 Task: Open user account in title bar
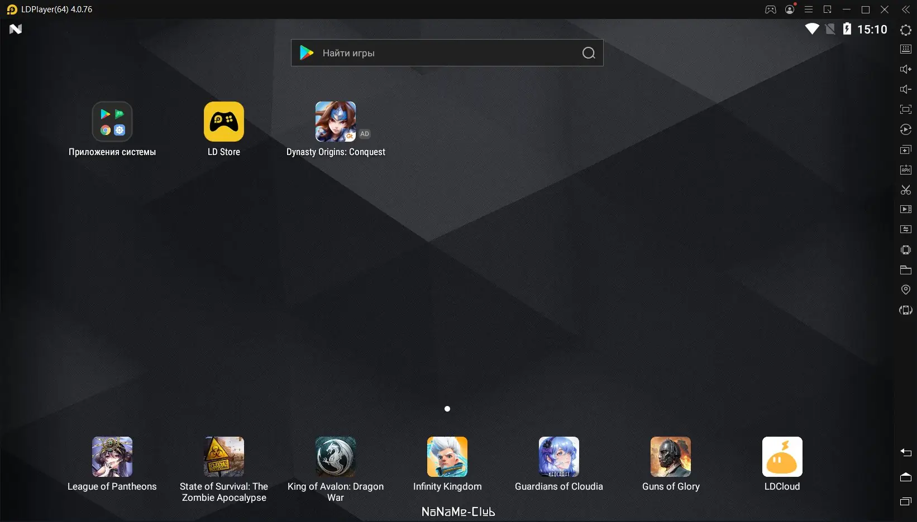tap(790, 9)
